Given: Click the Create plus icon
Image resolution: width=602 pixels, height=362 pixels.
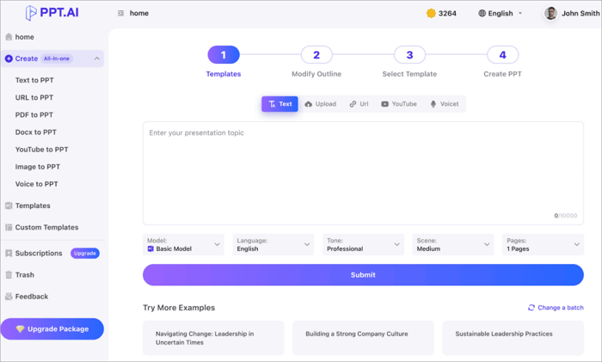Looking at the screenshot, I should pos(9,58).
